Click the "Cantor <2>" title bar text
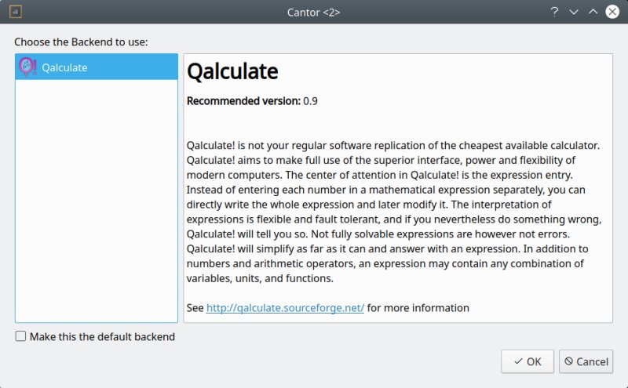628x388 pixels. pyautogui.click(x=313, y=12)
